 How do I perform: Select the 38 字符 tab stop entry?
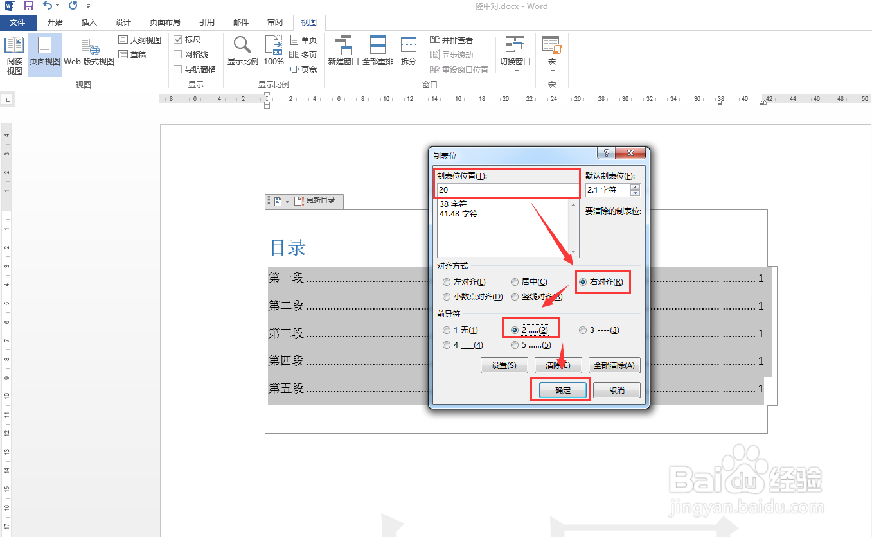453,204
